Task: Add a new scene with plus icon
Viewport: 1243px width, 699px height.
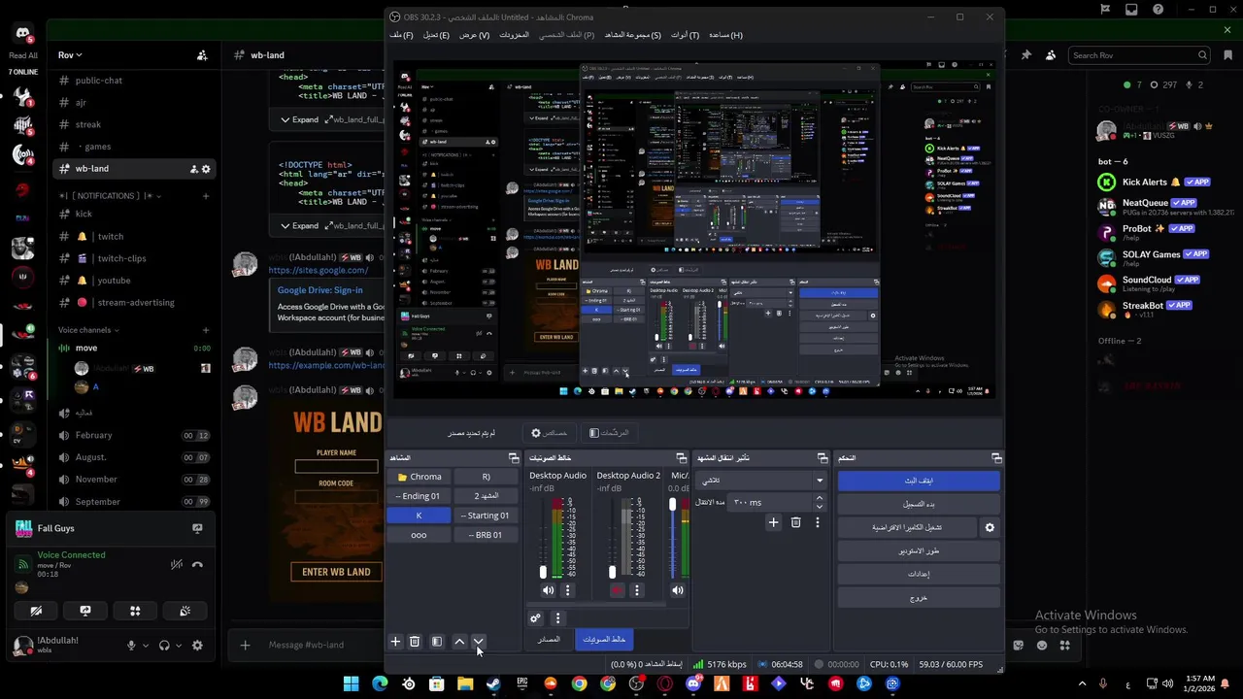Action: (x=395, y=642)
